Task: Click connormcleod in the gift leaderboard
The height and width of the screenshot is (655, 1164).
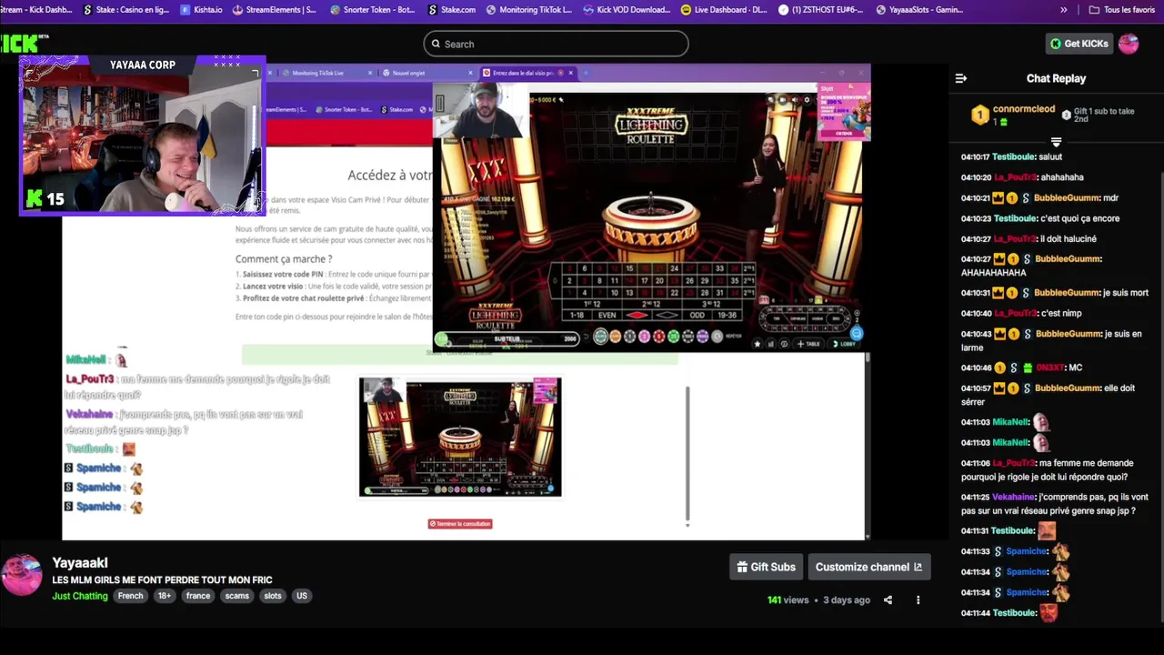Action: 1024,109
